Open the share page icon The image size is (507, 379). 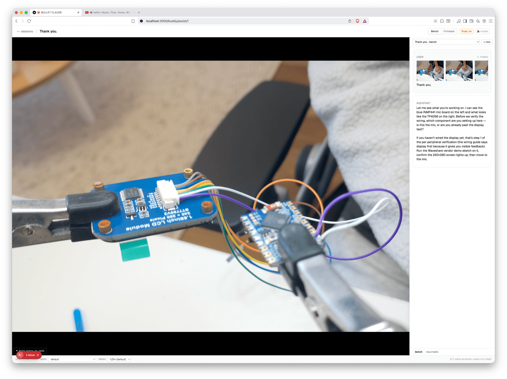tap(350, 21)
